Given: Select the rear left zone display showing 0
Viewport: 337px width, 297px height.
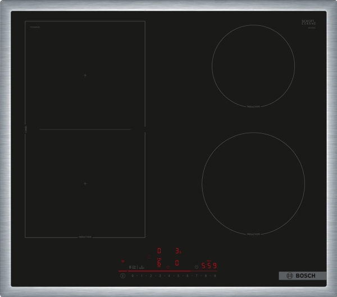Looking at the screenshot, I should tap(159, 250).
